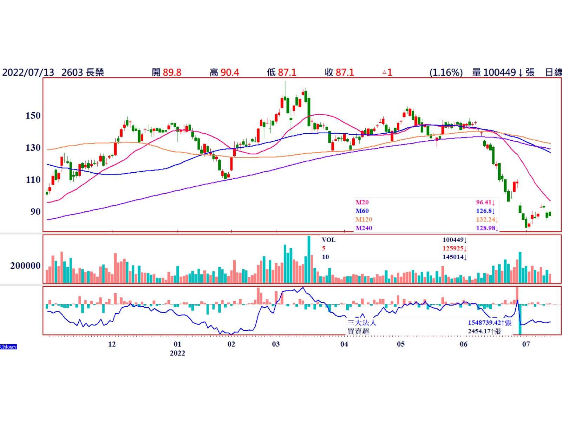Screen dimensions: 562x422
Task: Click the M240 moving average legend label
Action: pyautogui.click(x=364, y=228)
